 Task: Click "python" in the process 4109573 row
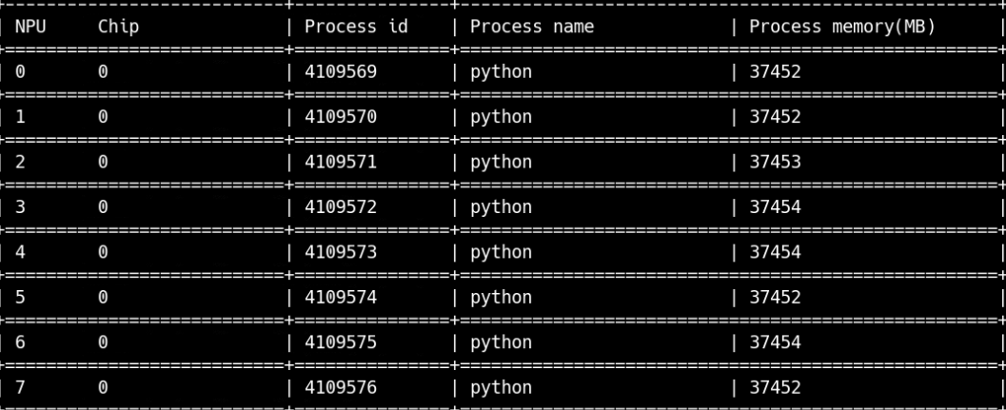click(501, 252)
